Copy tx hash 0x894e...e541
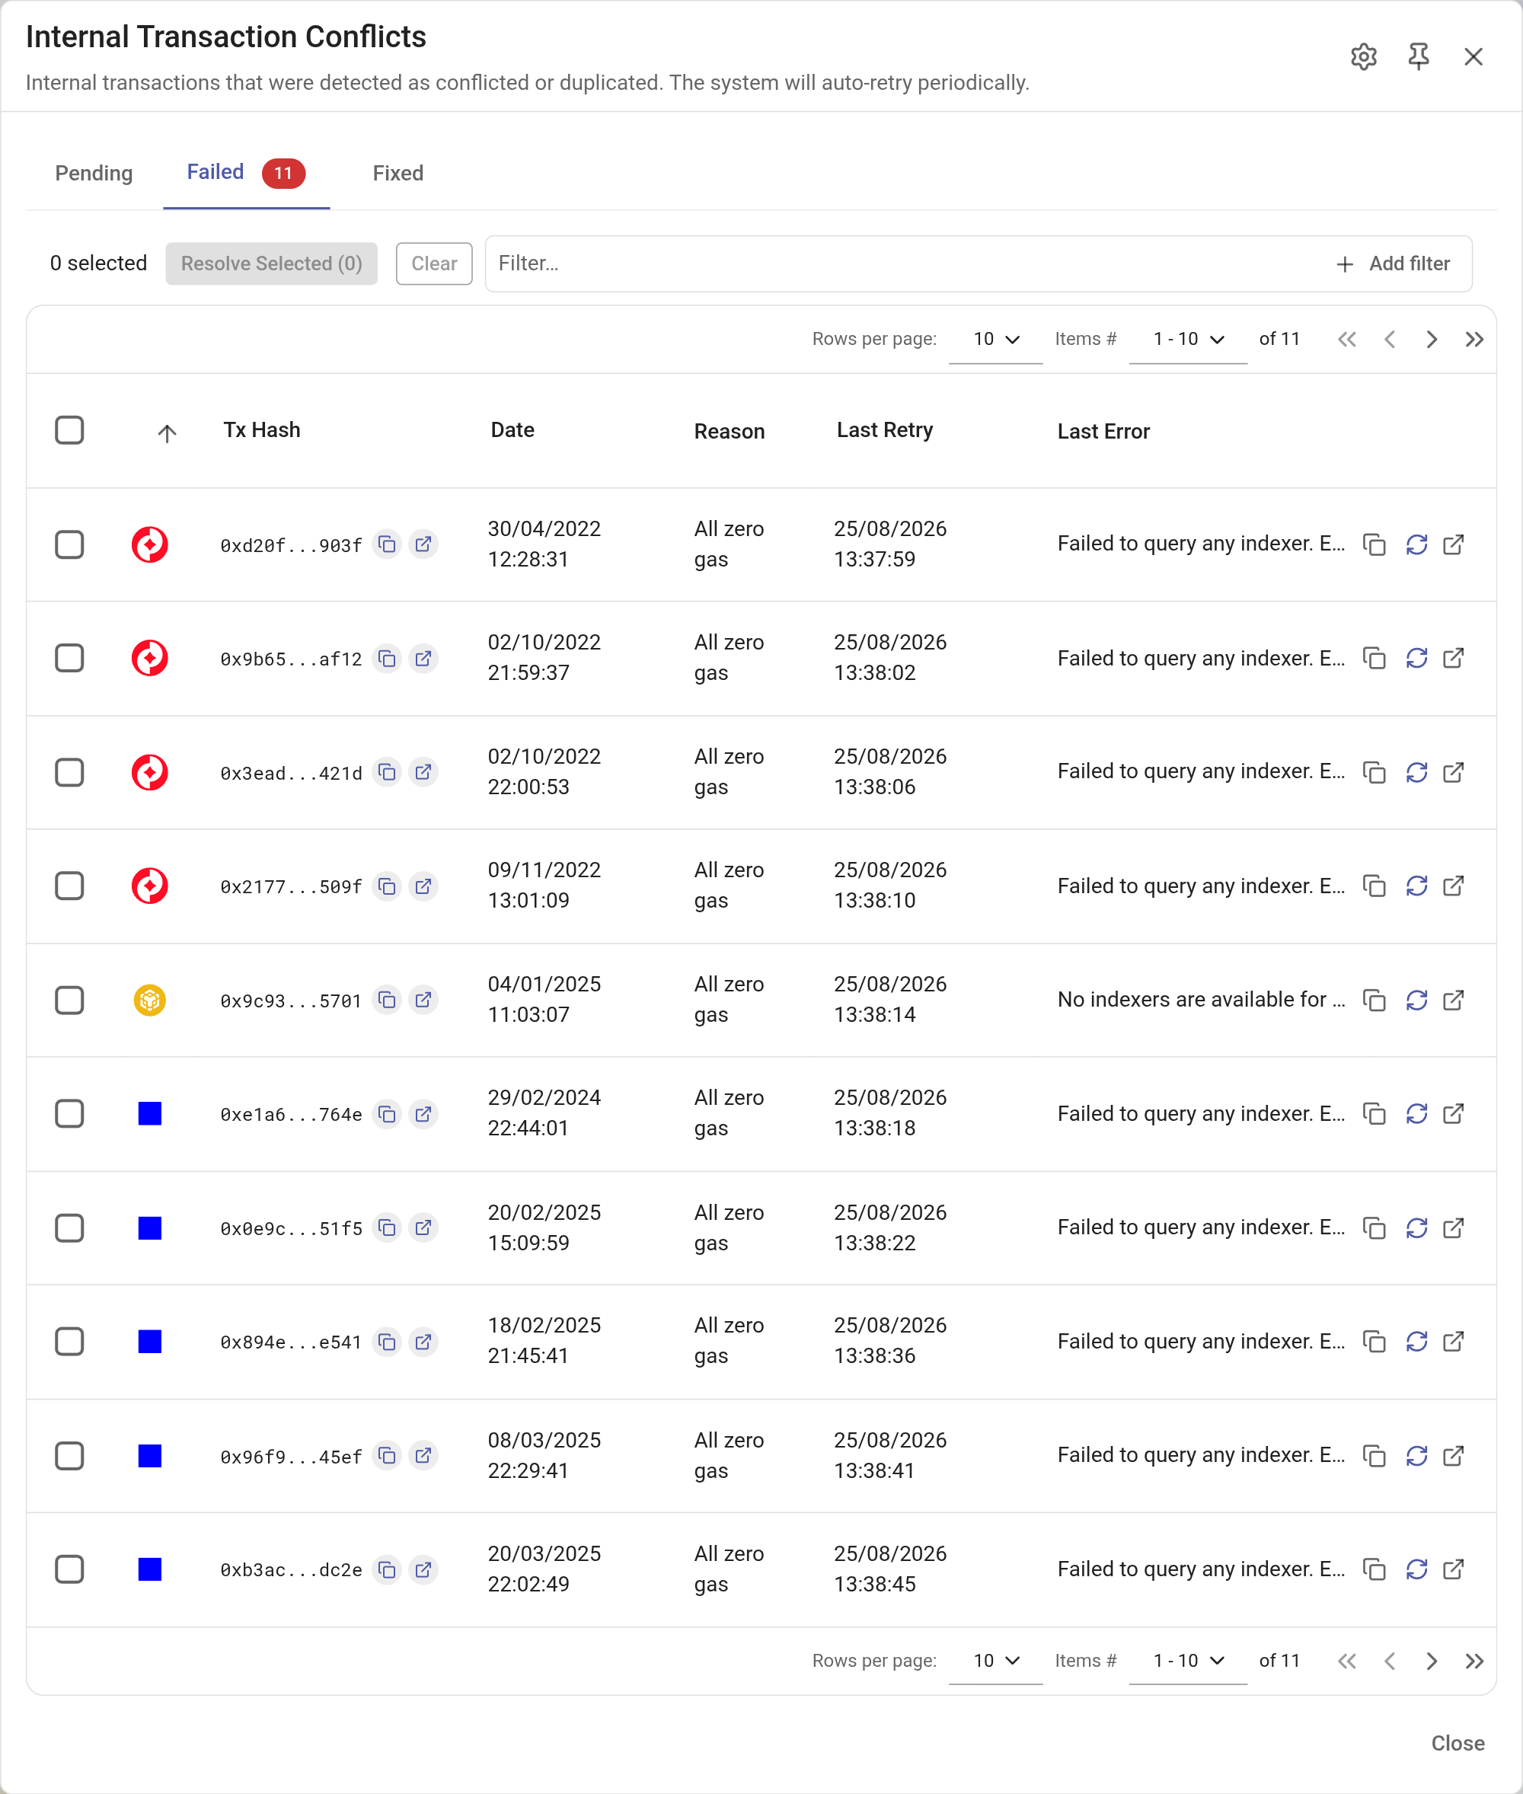1523x1794 pixels. [x=388, y=1342]
